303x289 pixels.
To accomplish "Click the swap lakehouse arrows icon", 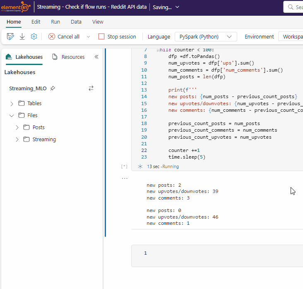I will (91, 88).
